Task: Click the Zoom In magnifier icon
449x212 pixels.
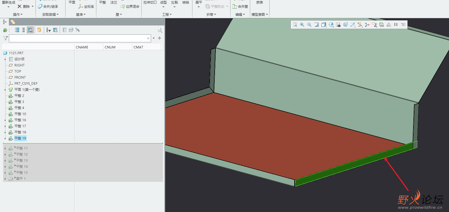Action: click(302, 25)
